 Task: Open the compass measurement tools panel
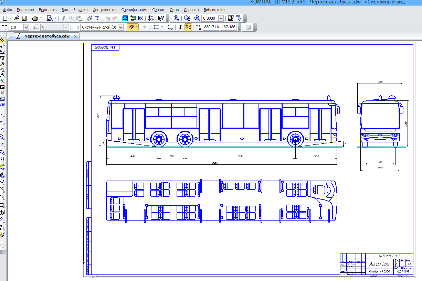(x=2, y=75)
